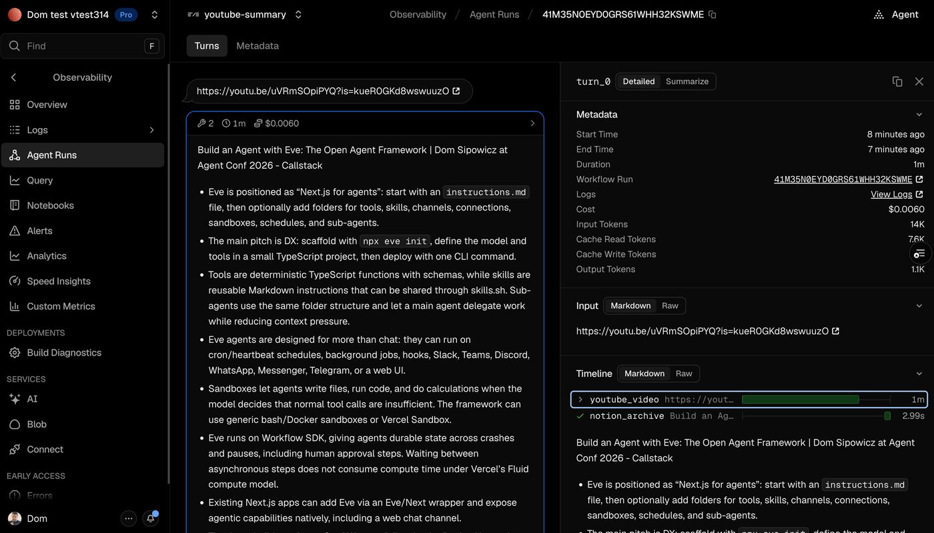
Task: Open the team switcher chevrons
Action: point(155,15)
